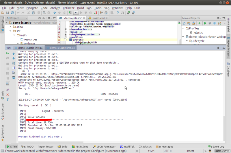Toggle soft wraps in the Run console
Viewport: 231px width, 153px height.
click(14, 63)
